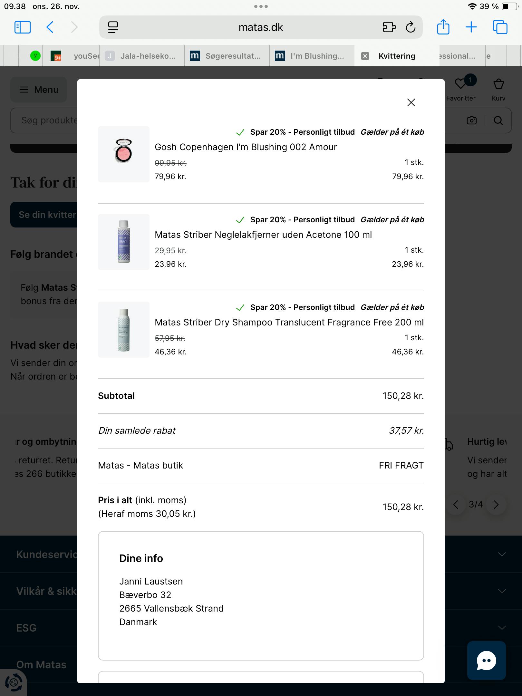
Task: Go back with Safari's back arrow
Action: 50,27
